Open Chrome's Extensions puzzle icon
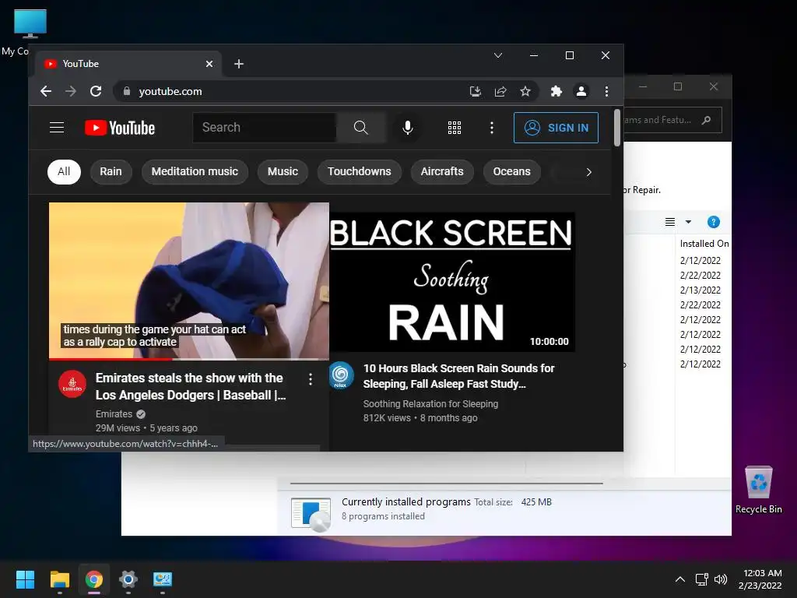797x598 pixels. (x=556, y=91)
